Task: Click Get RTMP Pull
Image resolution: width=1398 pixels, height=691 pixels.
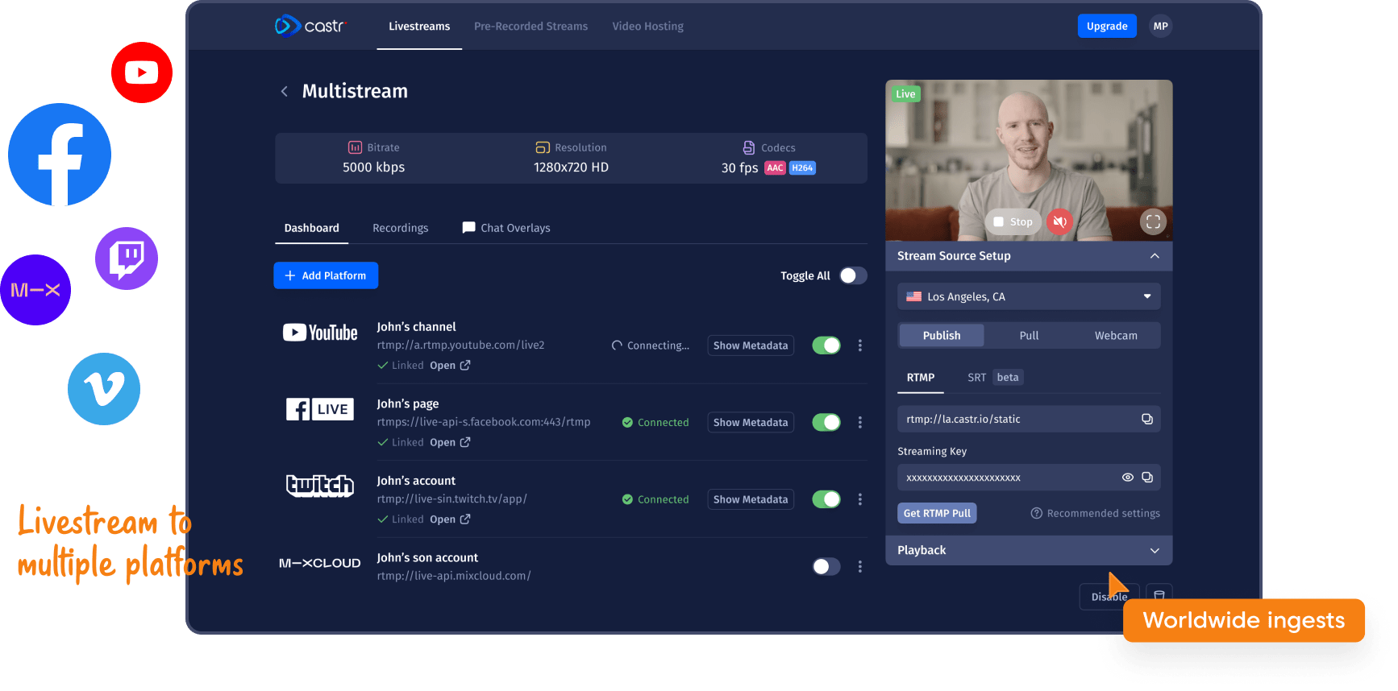Action: click(937, 513)
